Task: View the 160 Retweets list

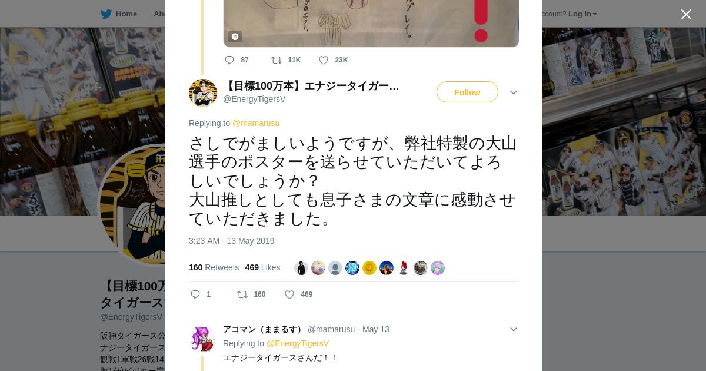Action: pos(214,267)
